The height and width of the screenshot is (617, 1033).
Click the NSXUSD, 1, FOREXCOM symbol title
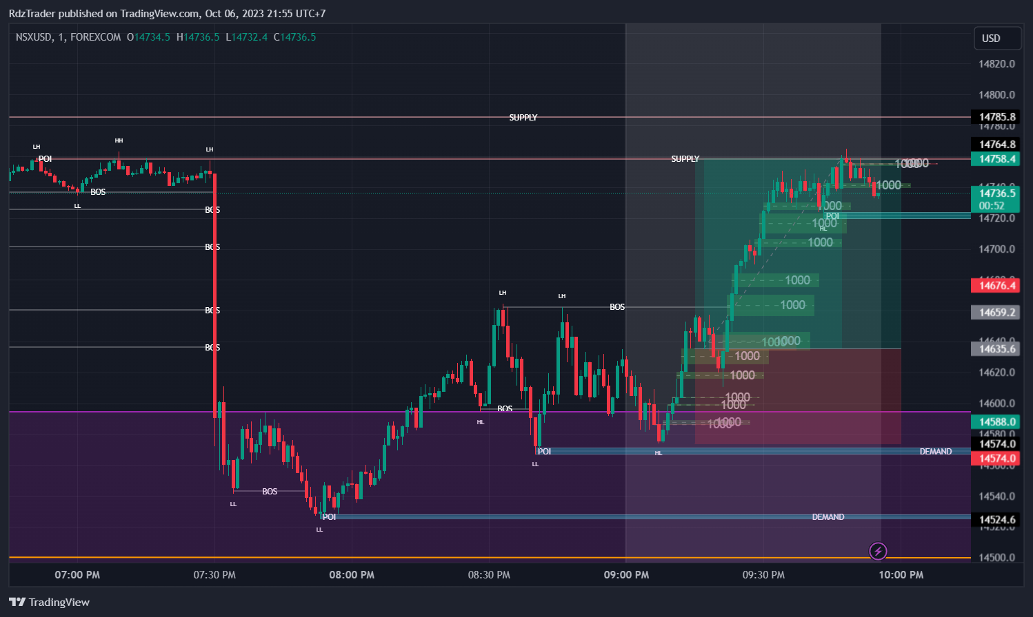pyautogui.click(x=68, y=37)
